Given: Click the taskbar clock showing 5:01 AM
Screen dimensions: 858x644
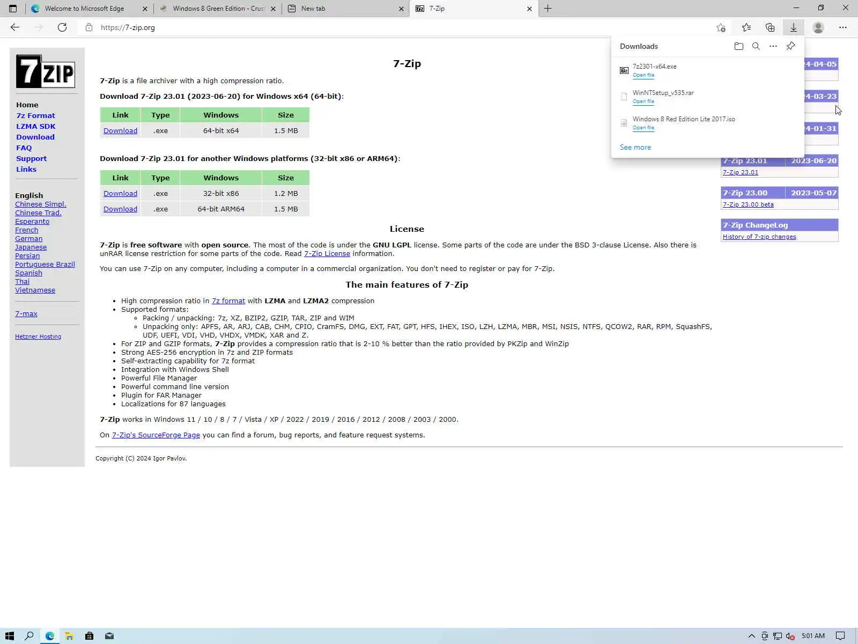Looking at the screenshot, I should 813,636.
